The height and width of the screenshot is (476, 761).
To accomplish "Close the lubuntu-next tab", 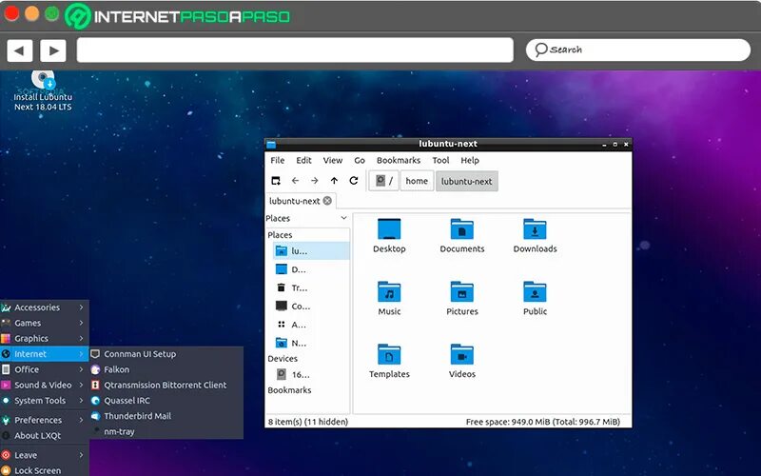I will coord(327,201).
